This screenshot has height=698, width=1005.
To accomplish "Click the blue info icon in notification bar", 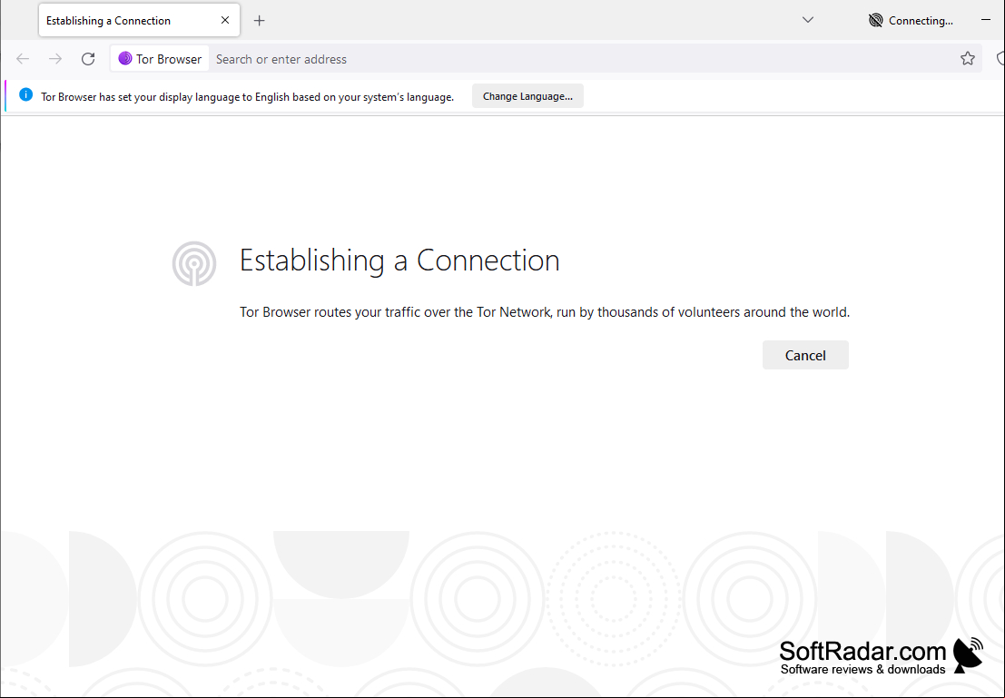I will pyautogui.click(x=25, y=95).
